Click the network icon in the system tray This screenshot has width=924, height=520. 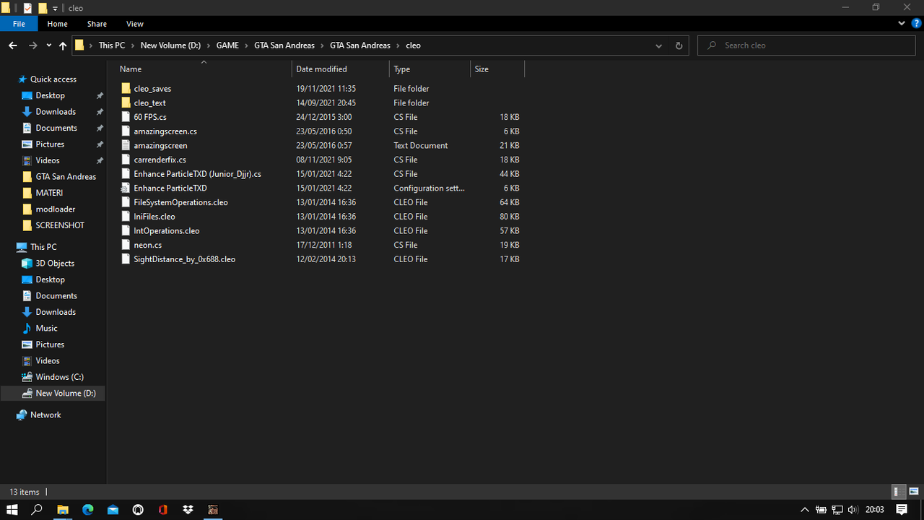pyautogui.click(x=837, y=510)
